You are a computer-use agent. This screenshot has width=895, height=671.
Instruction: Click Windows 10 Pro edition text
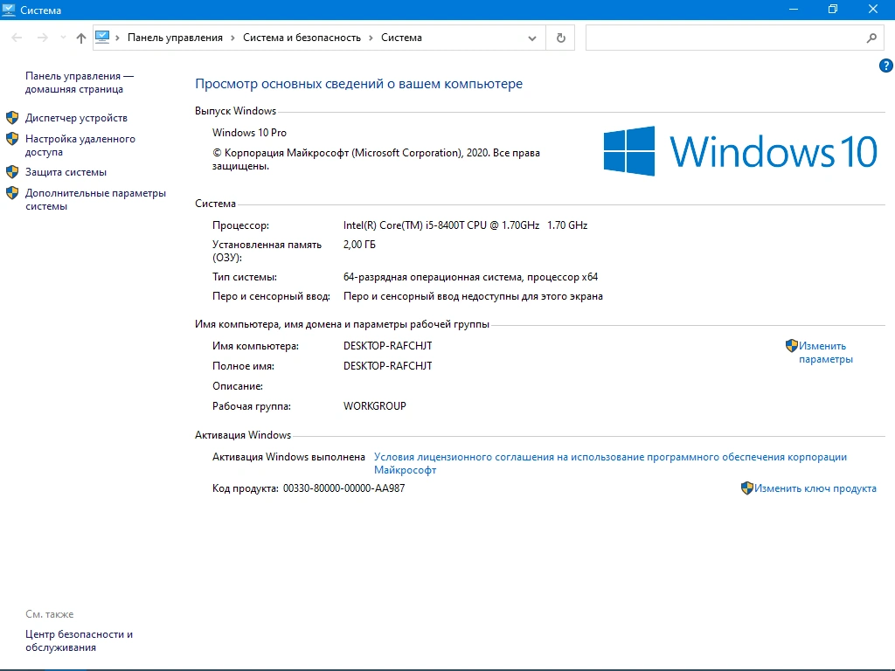[x=249, y=133]
